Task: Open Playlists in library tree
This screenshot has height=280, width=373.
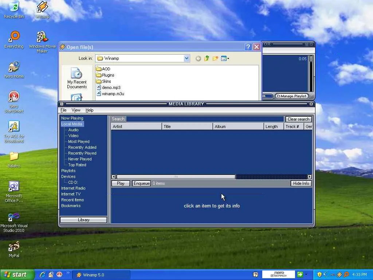Action: [68, 171]
